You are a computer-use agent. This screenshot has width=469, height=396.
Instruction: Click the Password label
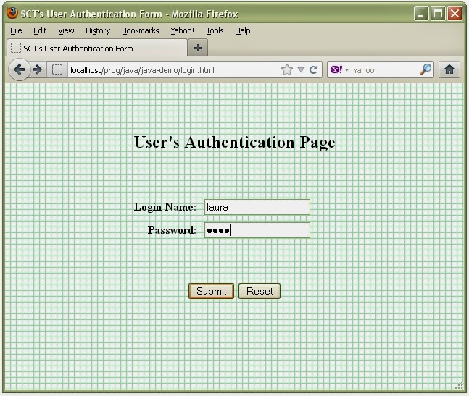pyautogui.click(x=172, y=230)
